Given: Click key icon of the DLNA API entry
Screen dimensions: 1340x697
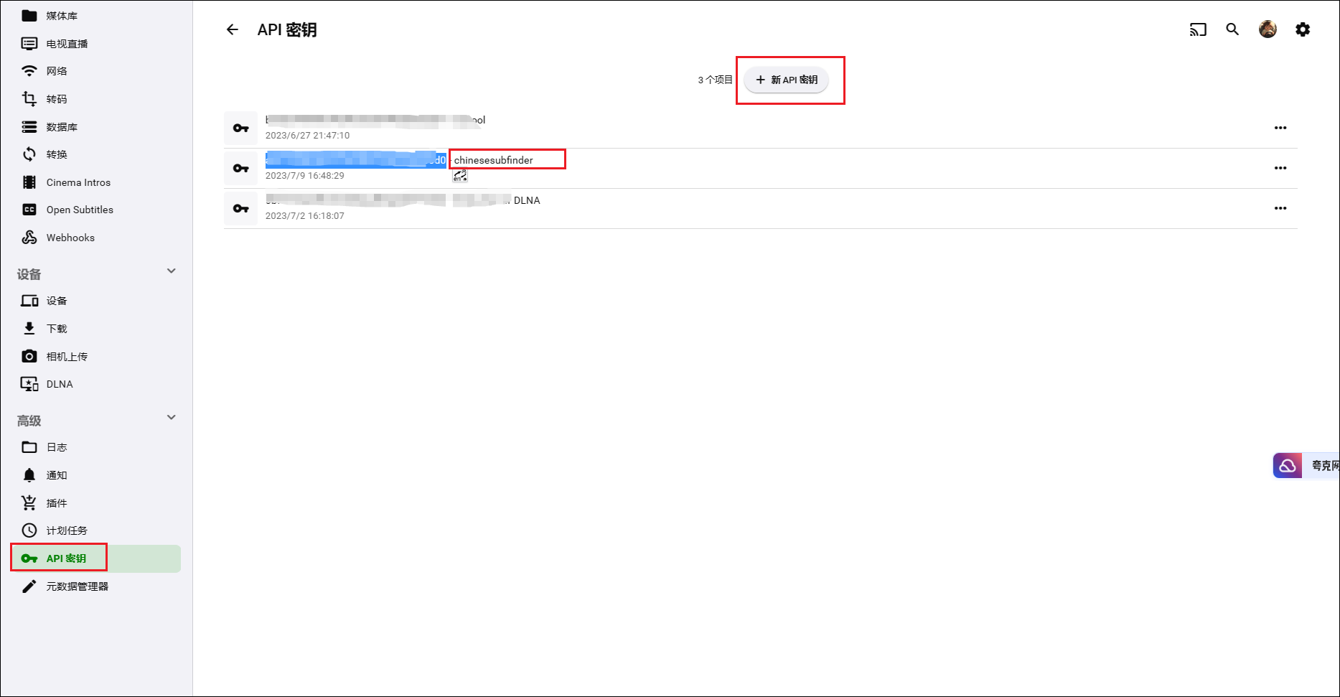Looking at the screenshot, I should click(x=241, y=208).
